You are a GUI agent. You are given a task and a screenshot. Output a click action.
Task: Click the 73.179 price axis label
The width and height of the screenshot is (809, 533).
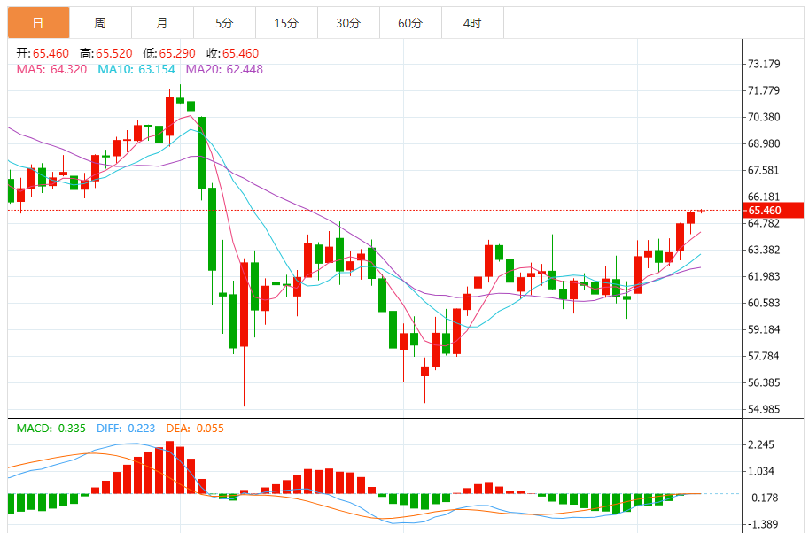pyautogui.click(x=764, y=64)
